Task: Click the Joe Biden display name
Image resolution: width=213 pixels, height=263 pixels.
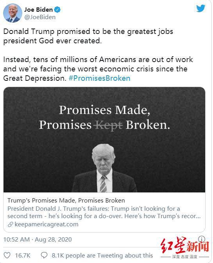Action: point(38,10)
